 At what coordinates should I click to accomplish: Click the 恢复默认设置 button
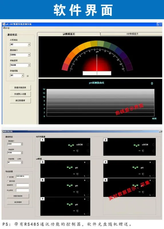tap(20, 94)
